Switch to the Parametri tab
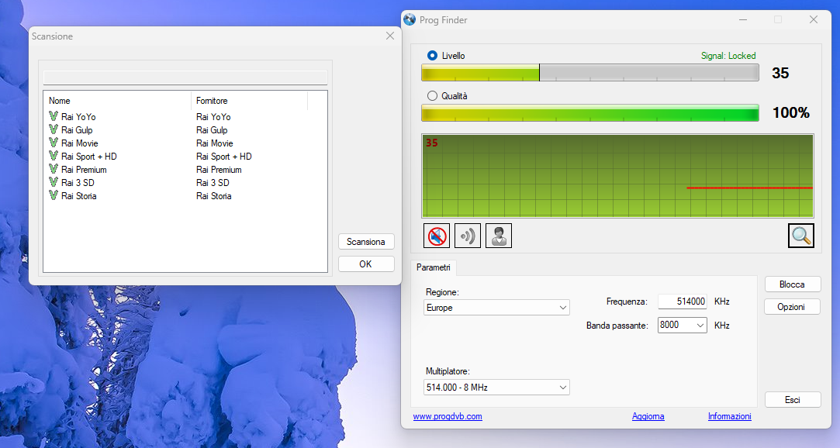 coord(434,267)
